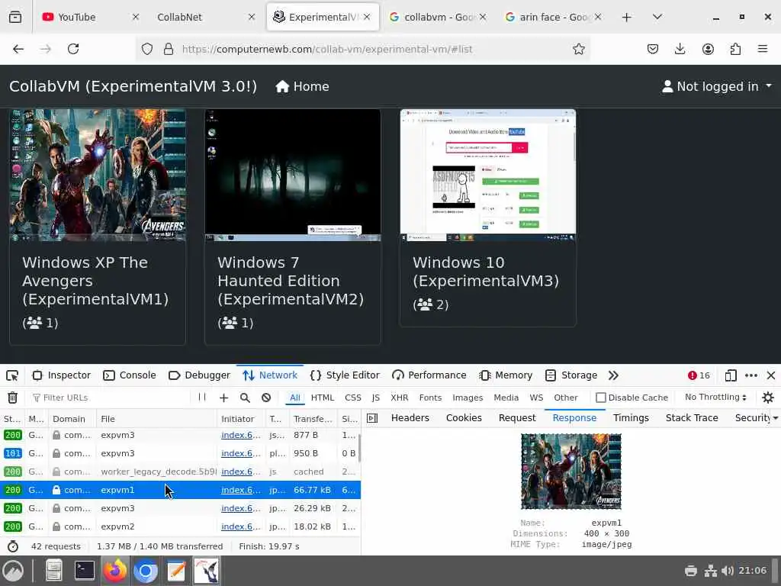This screenshot has height=586, width=781.
Task: Toggle Responsive Design Mode icon
Action: click(731, 375)
